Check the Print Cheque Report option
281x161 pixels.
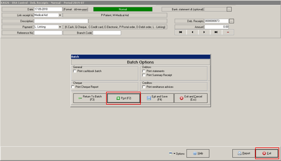pyautogui.click(x=73, y=87)
